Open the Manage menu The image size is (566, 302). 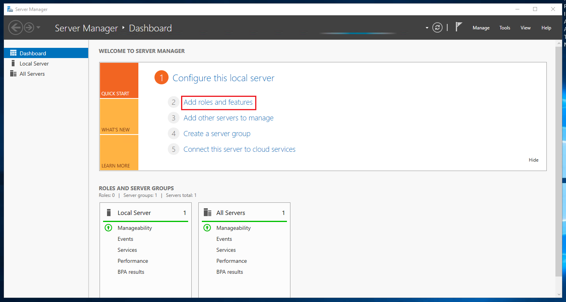tap(481, 28)
